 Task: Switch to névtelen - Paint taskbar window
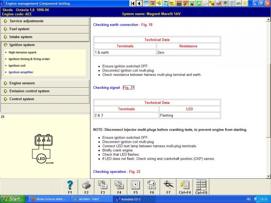(91, 199)
